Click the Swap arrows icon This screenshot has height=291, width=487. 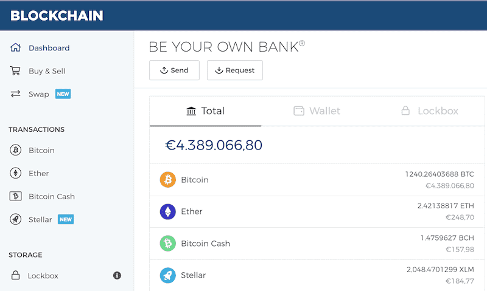(x=15, y=94)
